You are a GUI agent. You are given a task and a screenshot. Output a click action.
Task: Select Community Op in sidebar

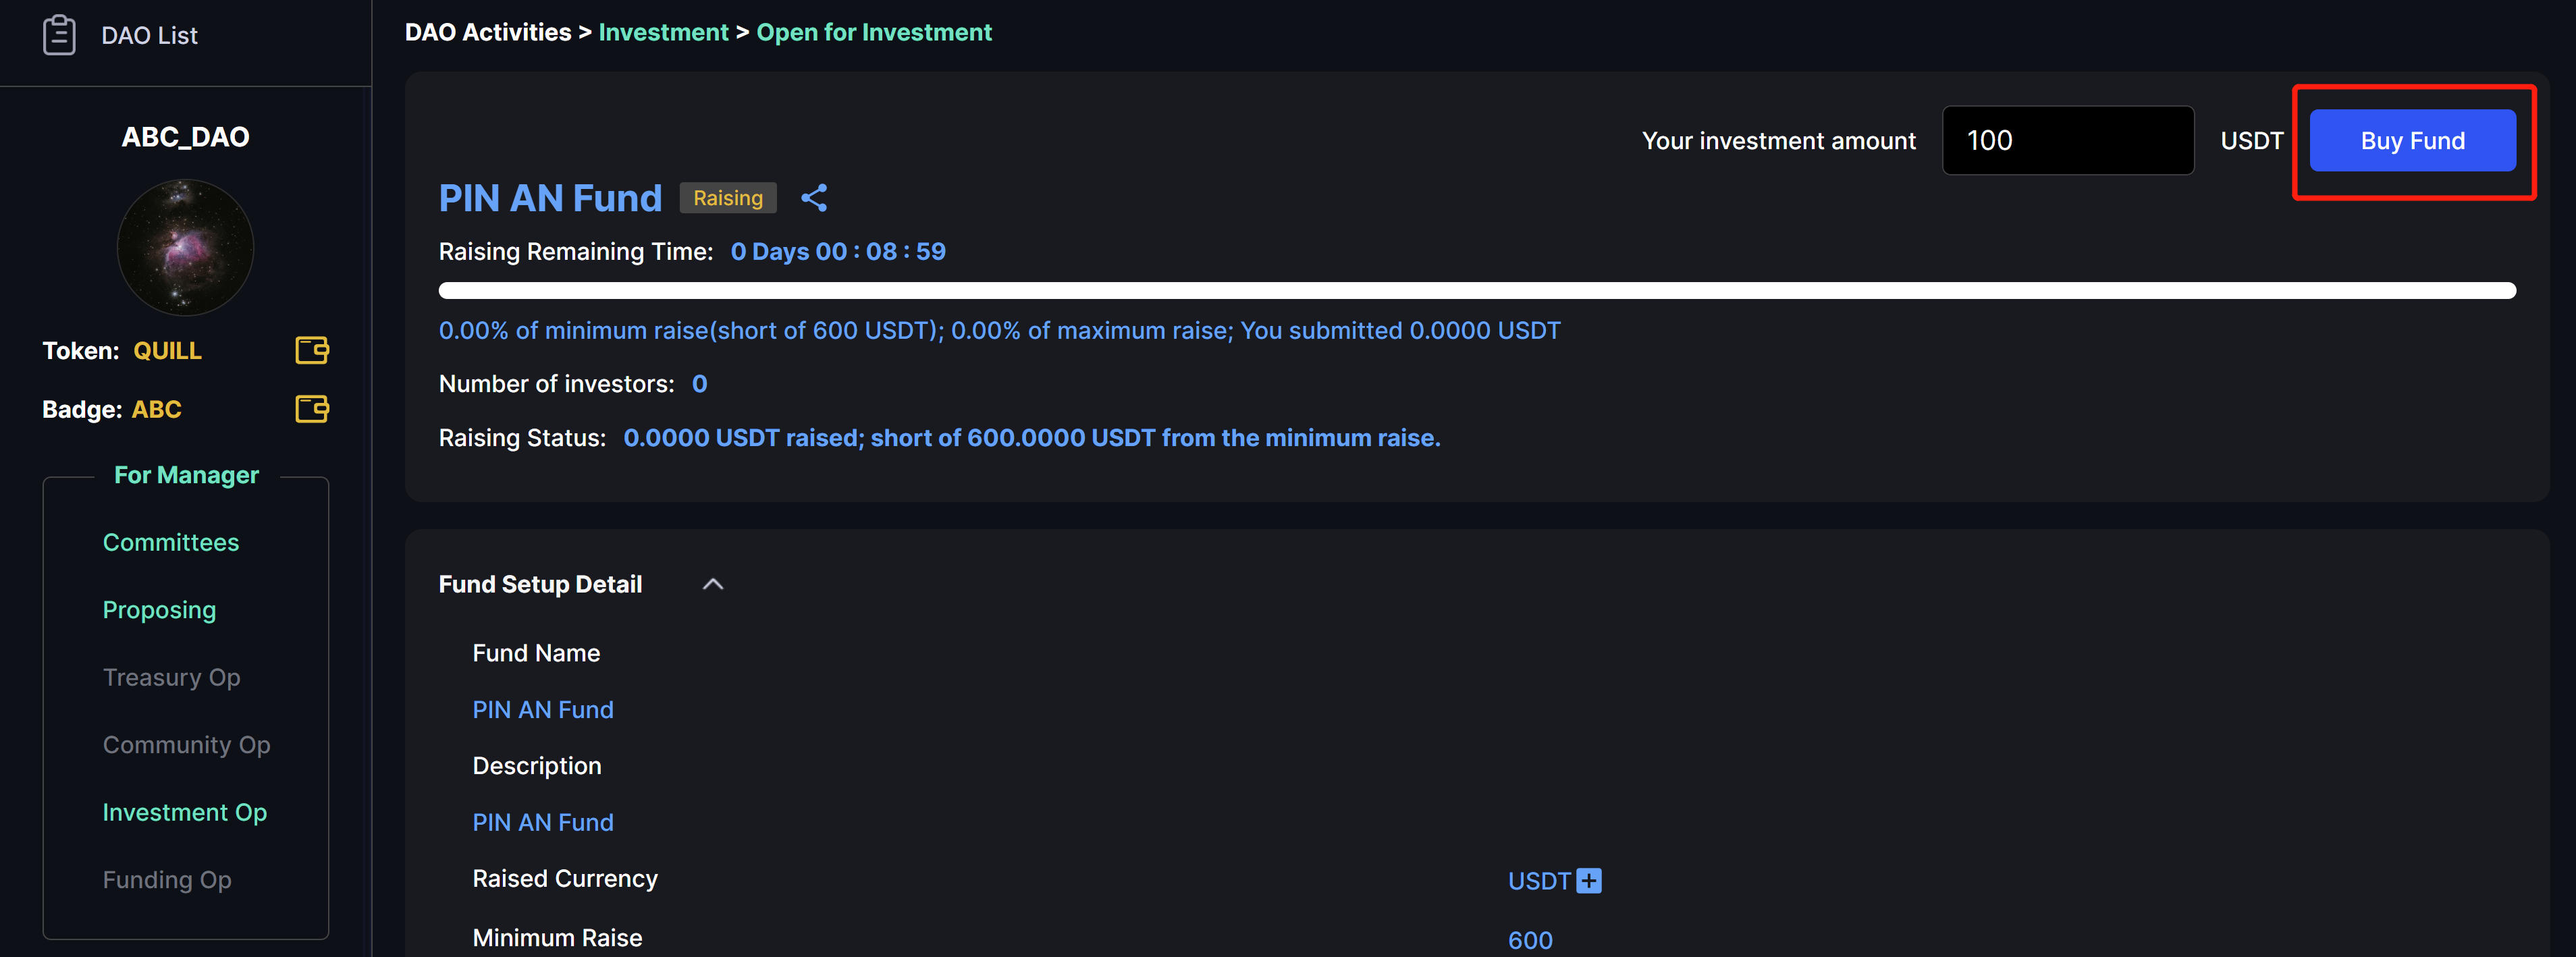coord(186,745)
